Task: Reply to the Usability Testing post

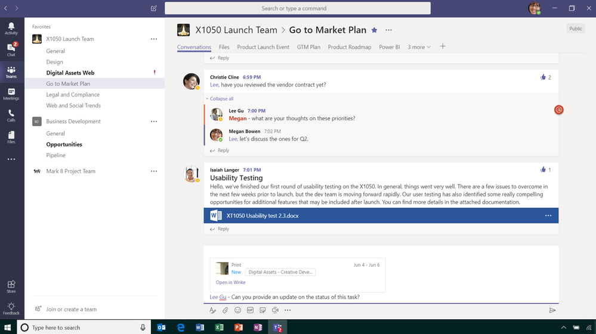Action: pyautogui.click(x=220, y=229)
